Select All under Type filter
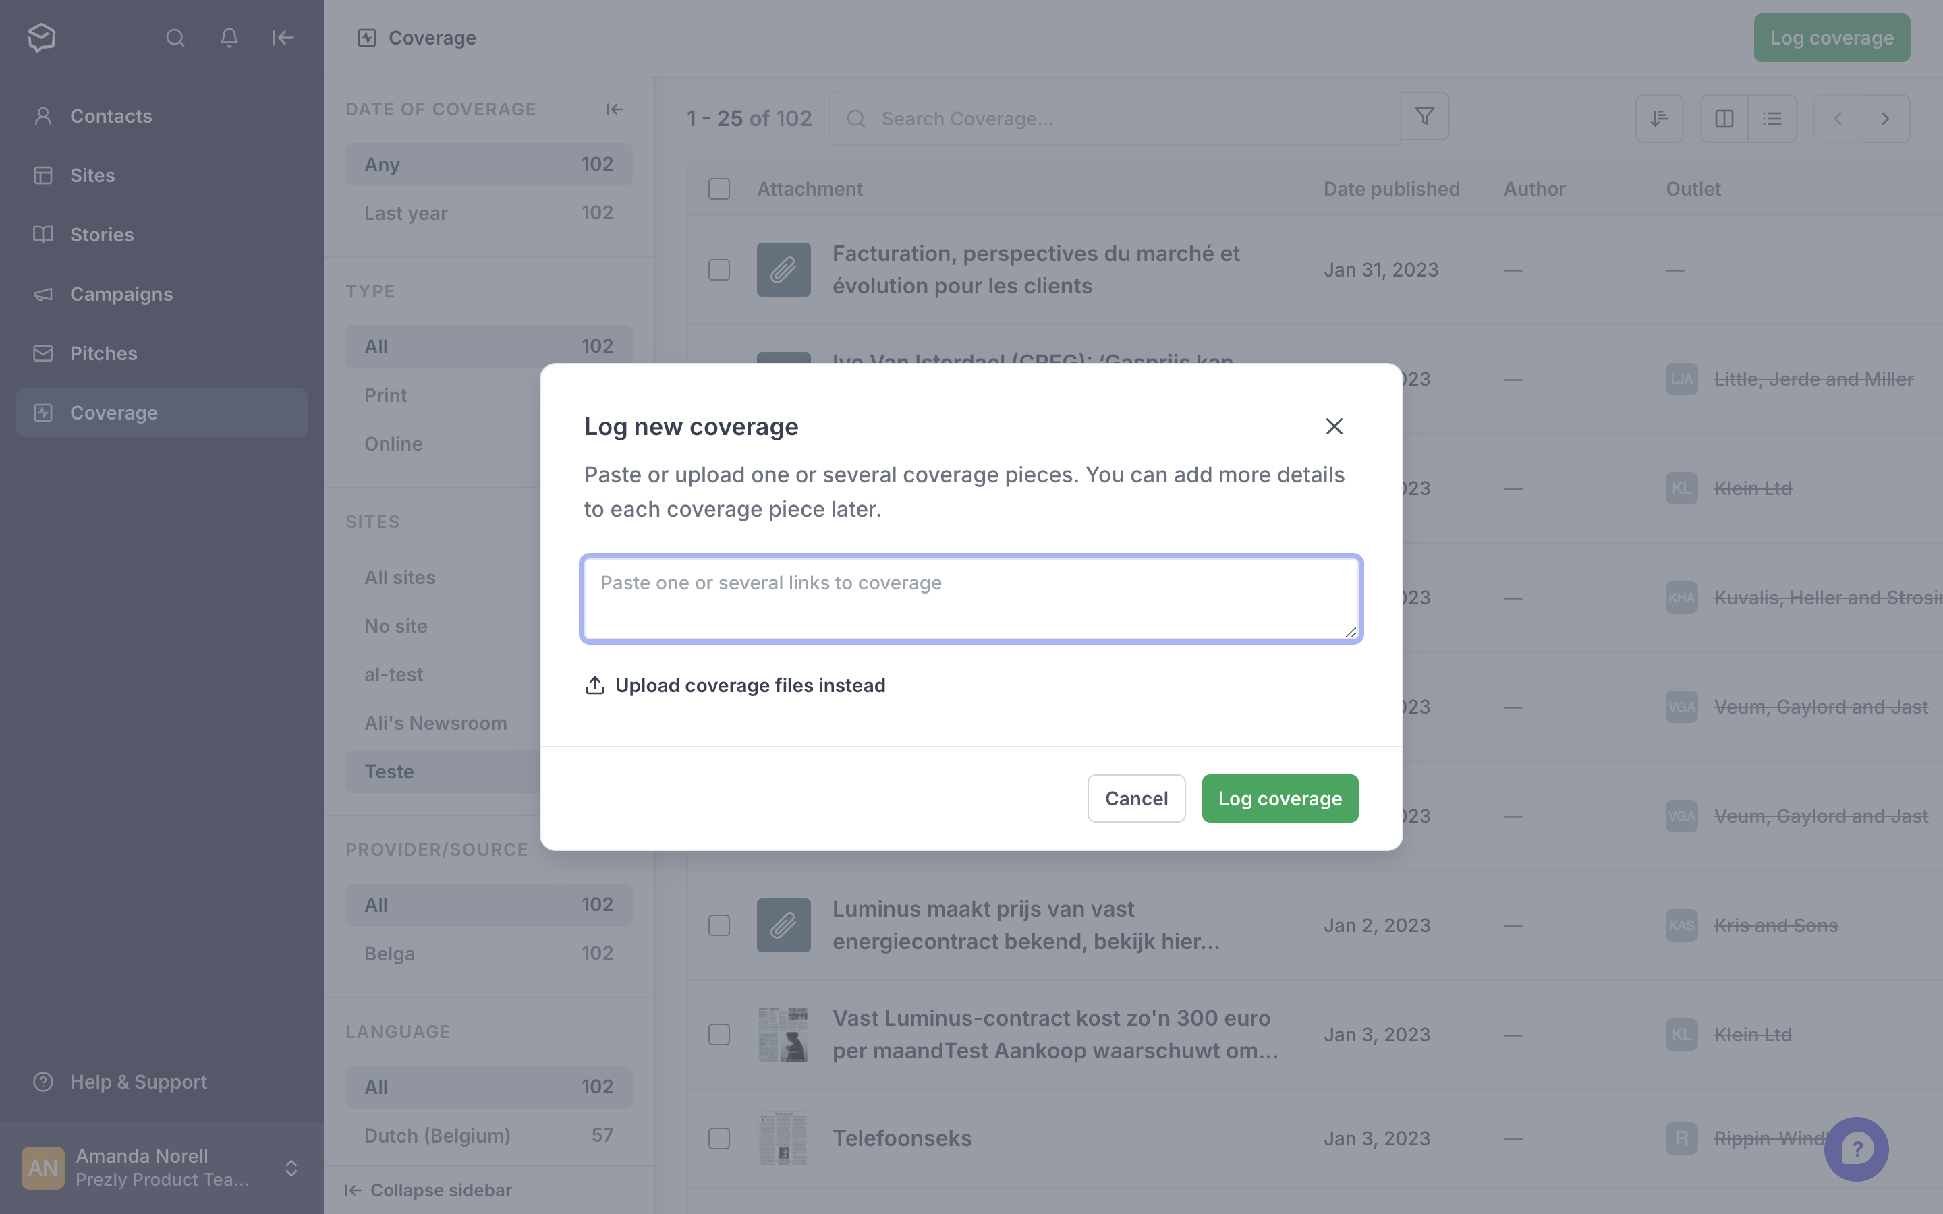The height and width of the screenshot is (1214, 1943). (489, 346)
